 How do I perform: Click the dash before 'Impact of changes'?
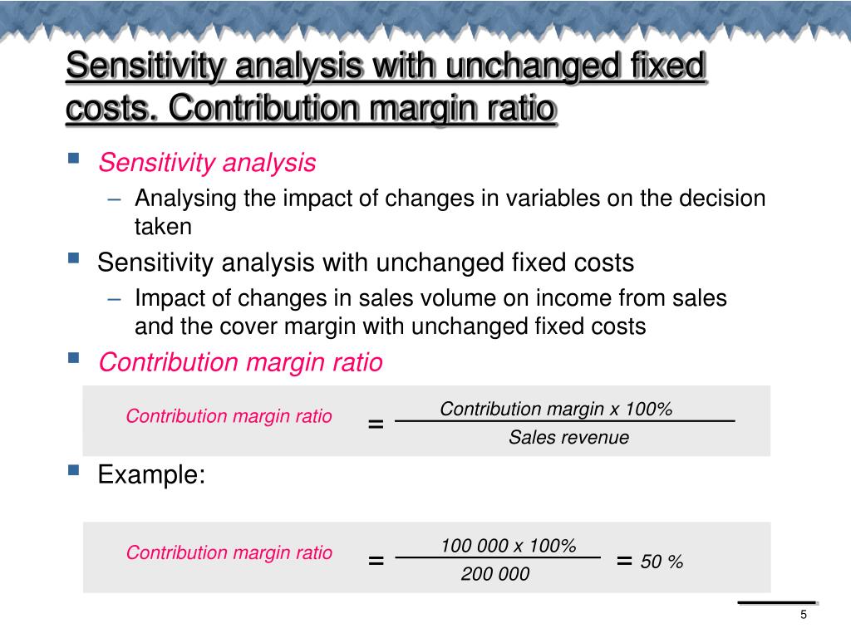[x=114, y=299]
